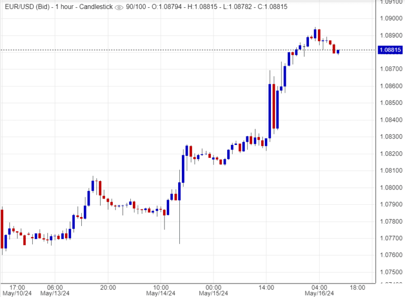Click the close value C:1.08815

click(x=269, y=7)
